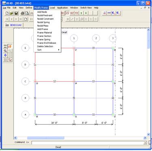Open the Command line dropdown arrow
This screenshot has width=152, height=151.
coord(145,143)
